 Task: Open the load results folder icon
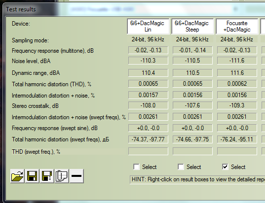tap(17, 176)
